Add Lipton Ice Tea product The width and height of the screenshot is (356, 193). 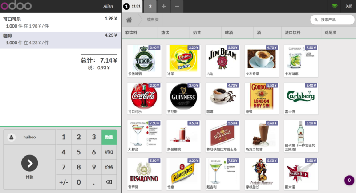point(183,61)
